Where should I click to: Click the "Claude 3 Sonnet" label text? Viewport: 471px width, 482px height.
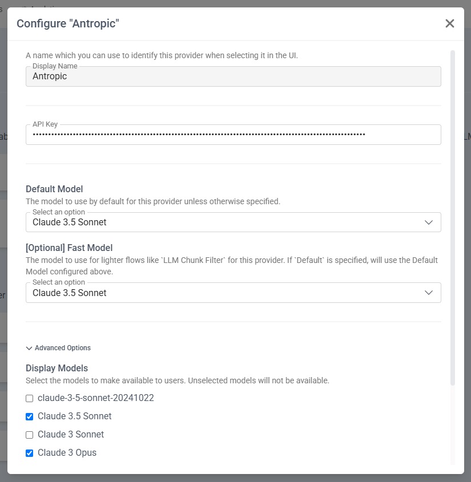point(71,435)
